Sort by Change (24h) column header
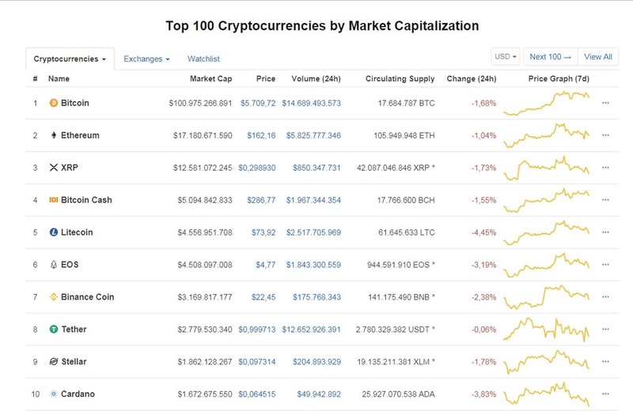This screenshot has width=633, height=411. pos(471,79)
